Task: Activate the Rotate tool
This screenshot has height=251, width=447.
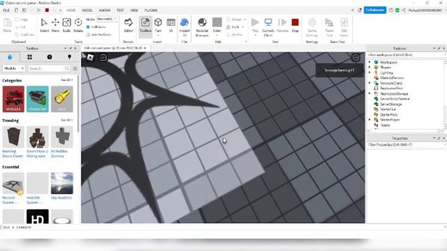Action: [x=78, y=25]
